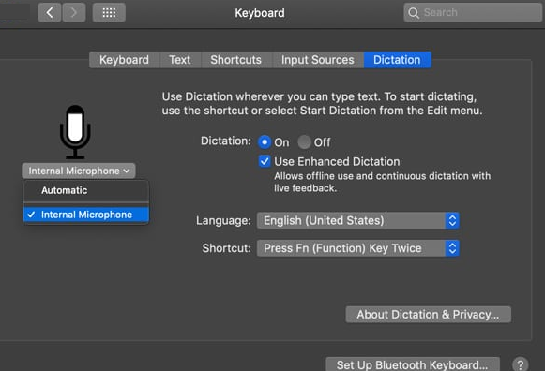The width and height of the screenshot is (545, 371).
Task: Click the 'Use Dictation wherever you can type' description
Action: pos(322,103)
